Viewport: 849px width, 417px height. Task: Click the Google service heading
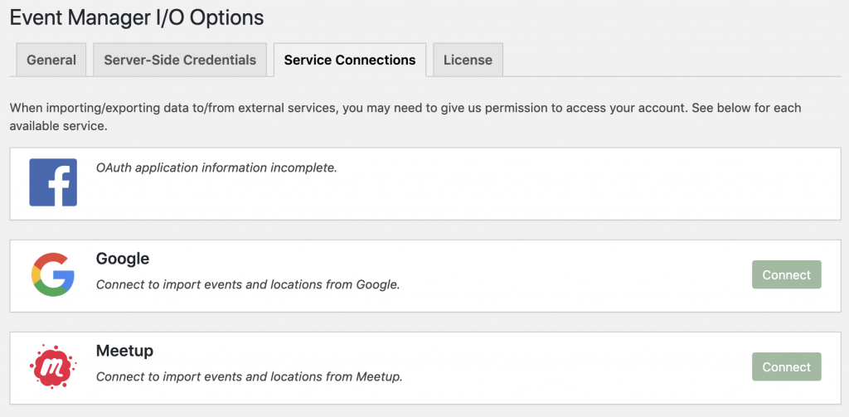pos(123,259)
